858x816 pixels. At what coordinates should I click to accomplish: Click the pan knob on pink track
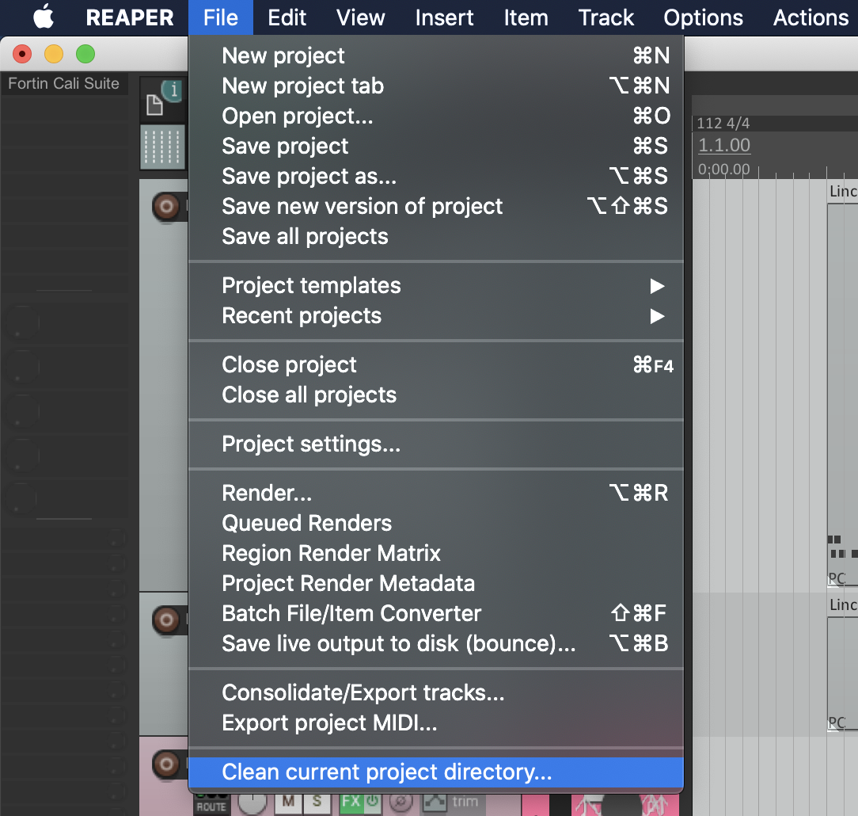[x=252, y=803]
